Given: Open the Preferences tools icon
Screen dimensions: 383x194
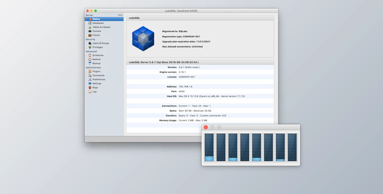Looking at the screenshot, I should pyautogui.click(x=90, y=80).
